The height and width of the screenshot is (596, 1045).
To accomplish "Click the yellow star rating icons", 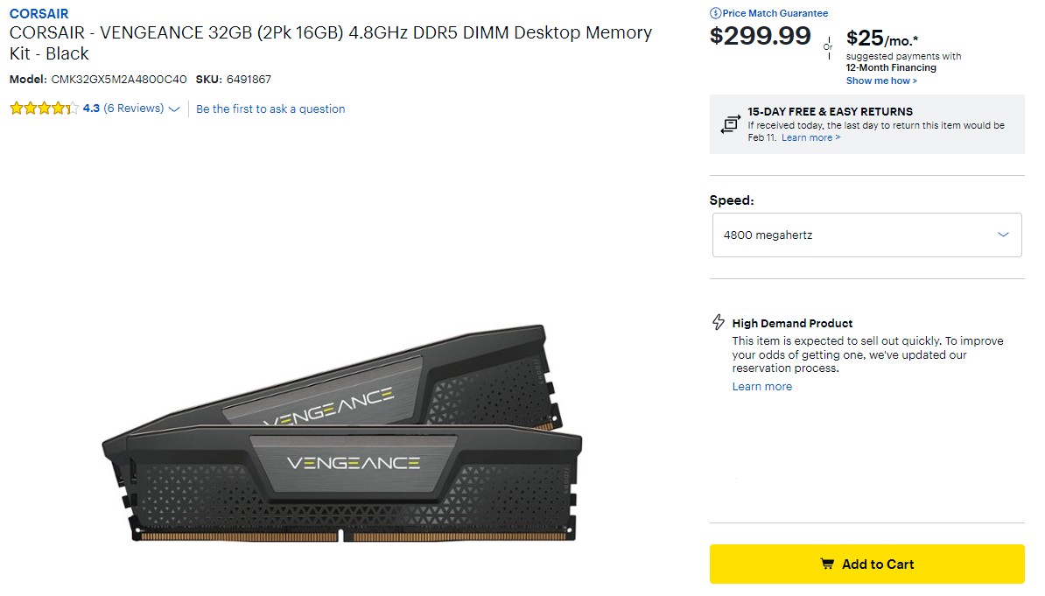I will (x=44, y=109).
